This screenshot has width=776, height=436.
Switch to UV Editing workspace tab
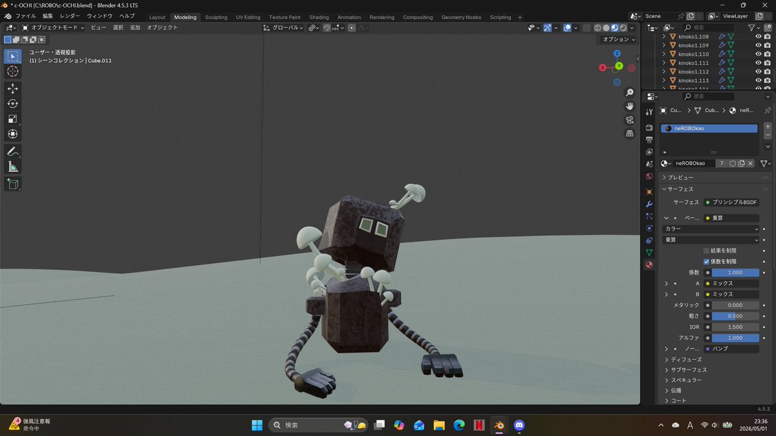pyautogui.click(x=248, y=17)
